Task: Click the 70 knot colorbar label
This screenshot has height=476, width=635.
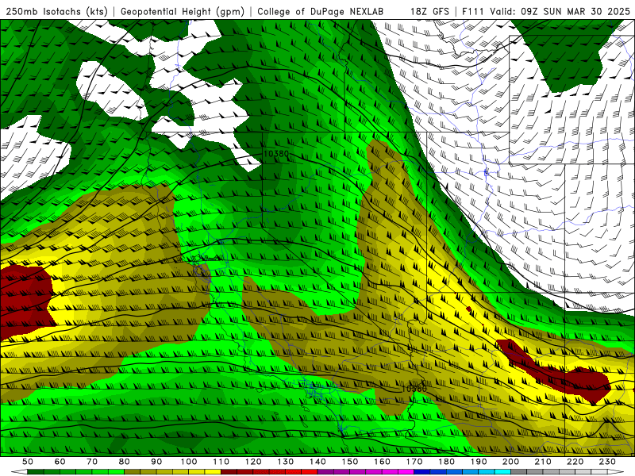Action: point(92,462)
